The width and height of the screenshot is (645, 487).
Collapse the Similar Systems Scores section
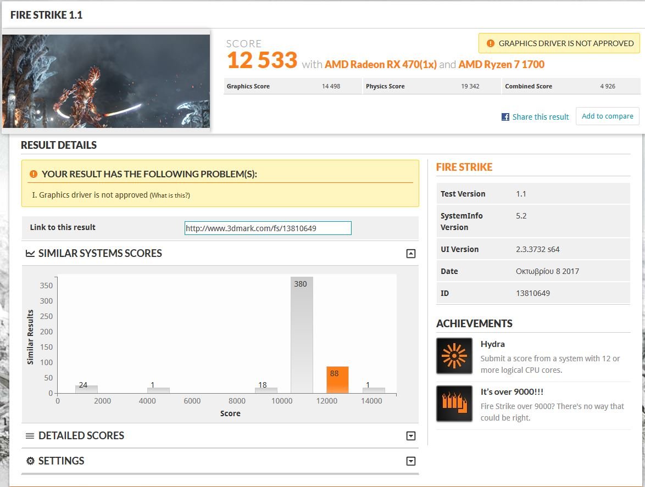(410, 254)
